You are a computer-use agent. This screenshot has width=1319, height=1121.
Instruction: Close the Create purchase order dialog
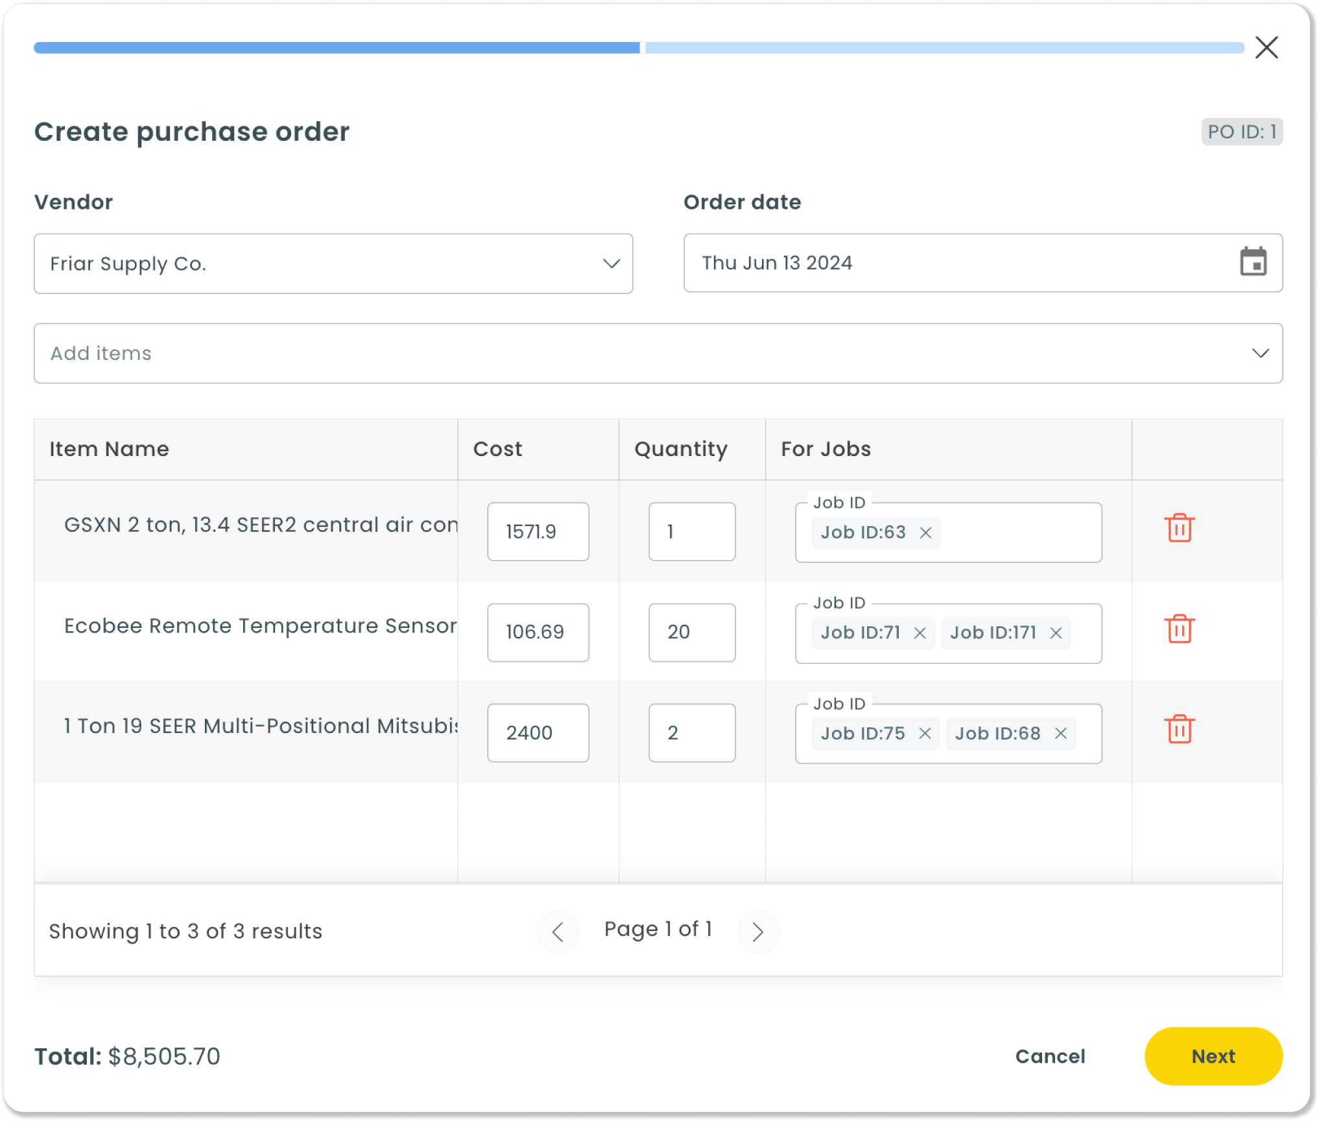[1266, 47]
